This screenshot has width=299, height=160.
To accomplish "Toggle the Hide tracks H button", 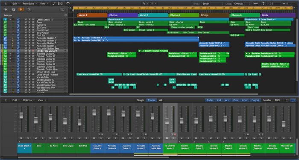I will point(21,9).
